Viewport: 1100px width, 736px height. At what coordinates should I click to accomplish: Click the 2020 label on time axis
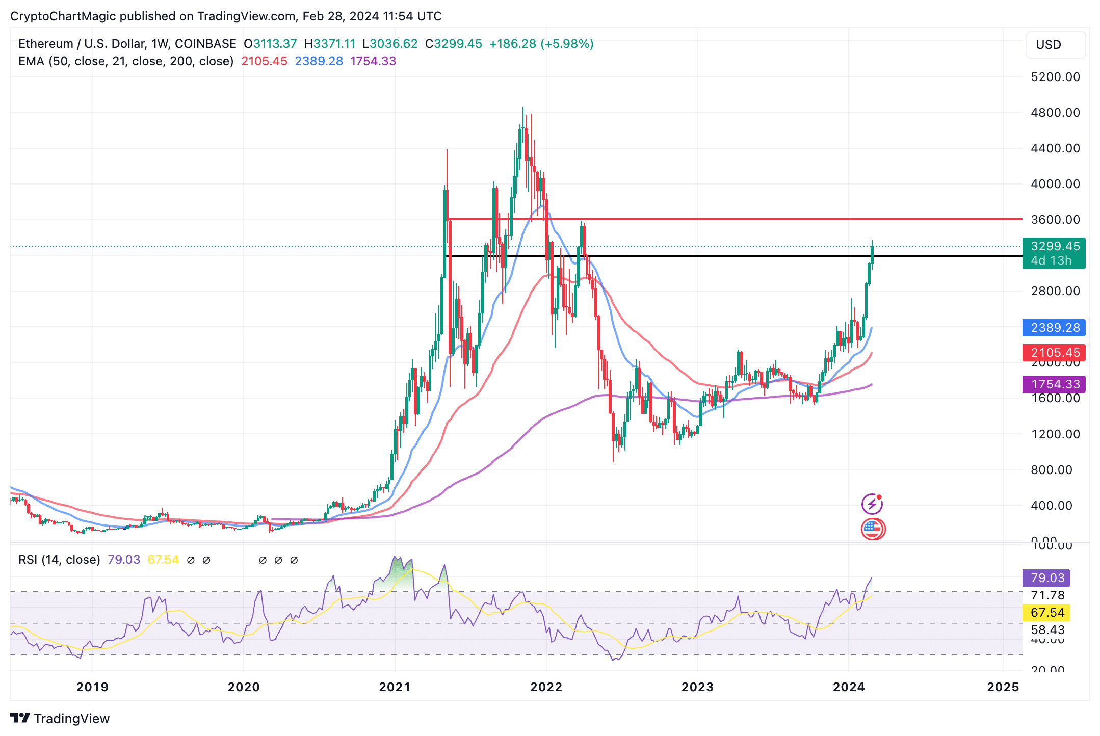pos(244,687)
